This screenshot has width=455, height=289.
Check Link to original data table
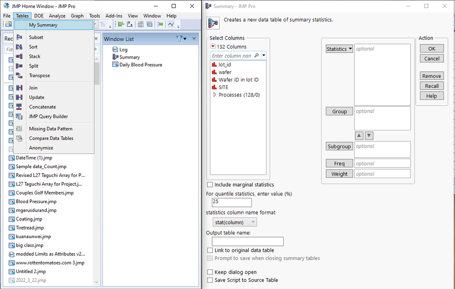(x=210, y=250)
